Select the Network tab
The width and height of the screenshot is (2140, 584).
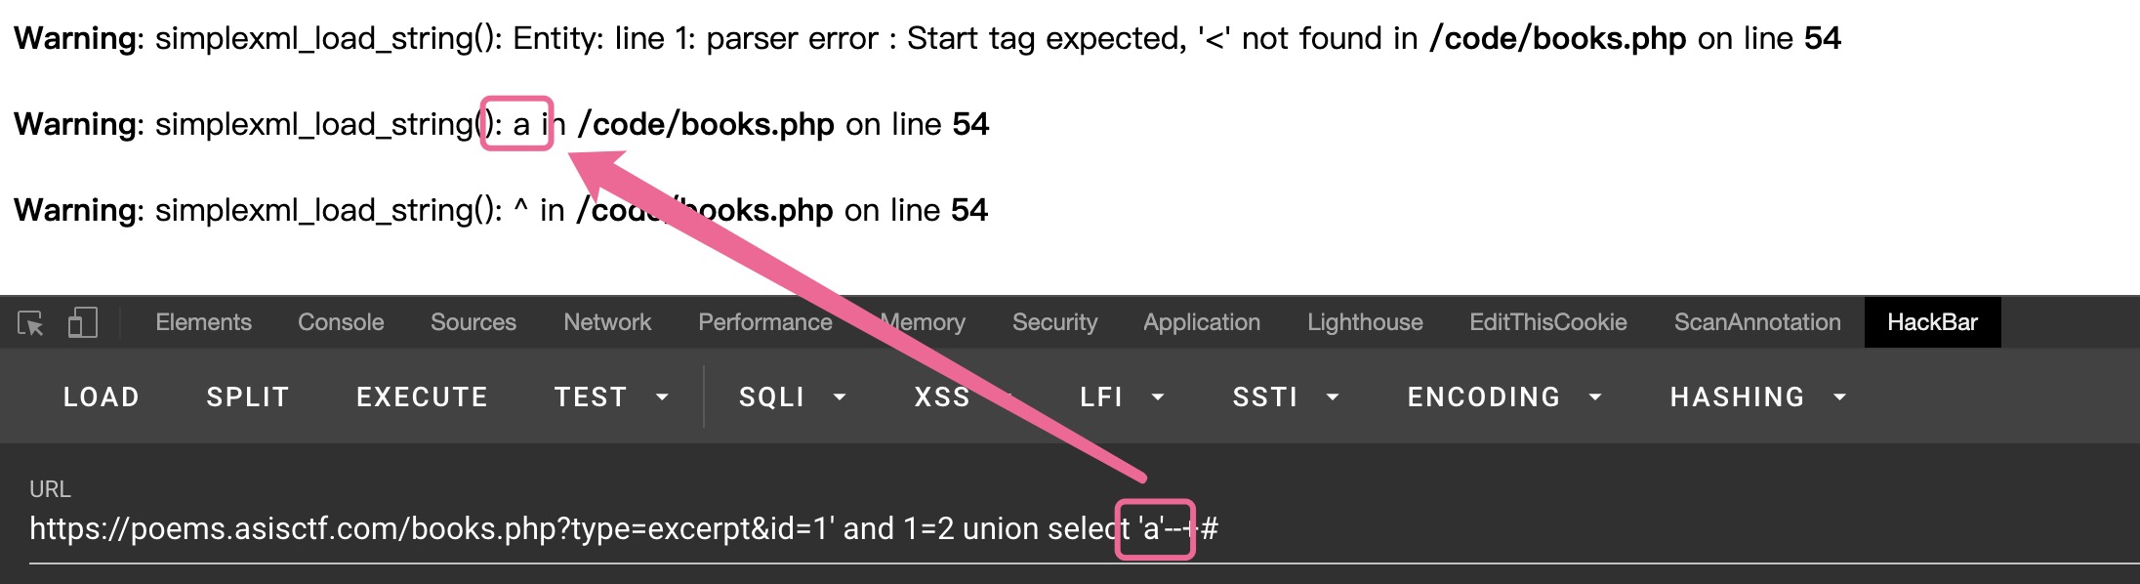point(607,322)
